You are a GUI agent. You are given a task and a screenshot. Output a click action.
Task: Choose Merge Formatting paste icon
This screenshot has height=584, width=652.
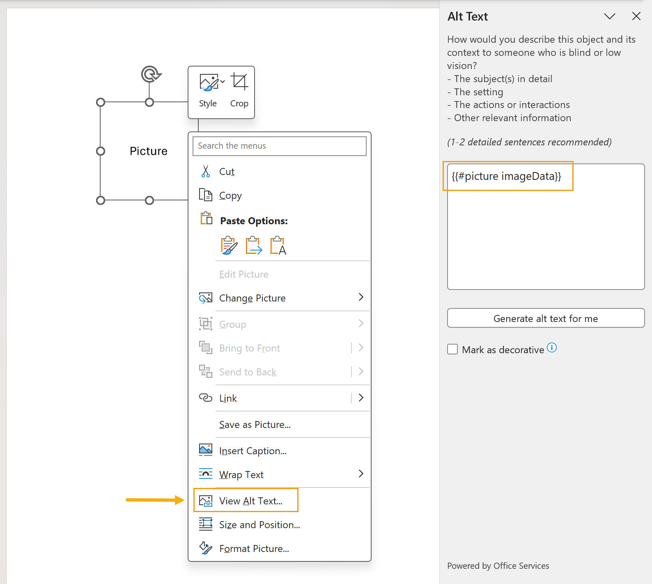click(254, 246)
